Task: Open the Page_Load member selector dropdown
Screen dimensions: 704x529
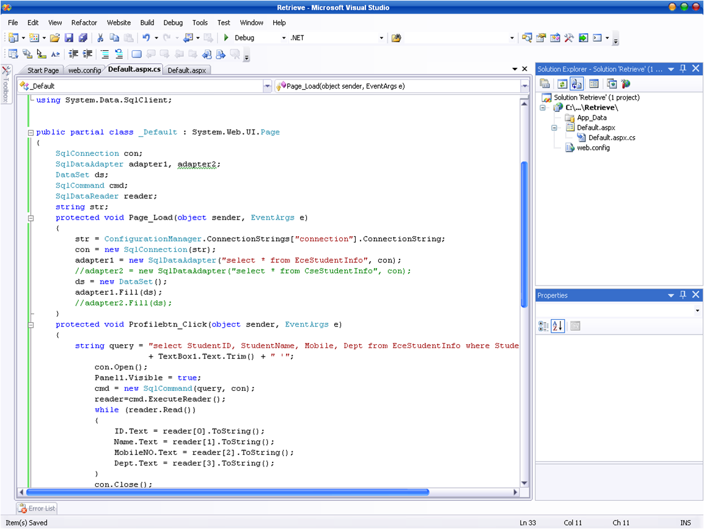Action: (524, 86)
